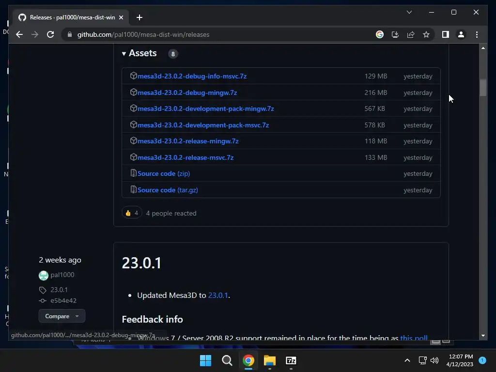
Task: Open network status tray icon
Action: pyautogui.click(x=422, y=360)
